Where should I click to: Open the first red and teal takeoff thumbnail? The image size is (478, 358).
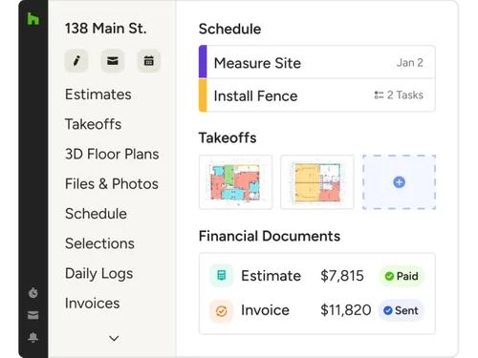coord(235,182)
